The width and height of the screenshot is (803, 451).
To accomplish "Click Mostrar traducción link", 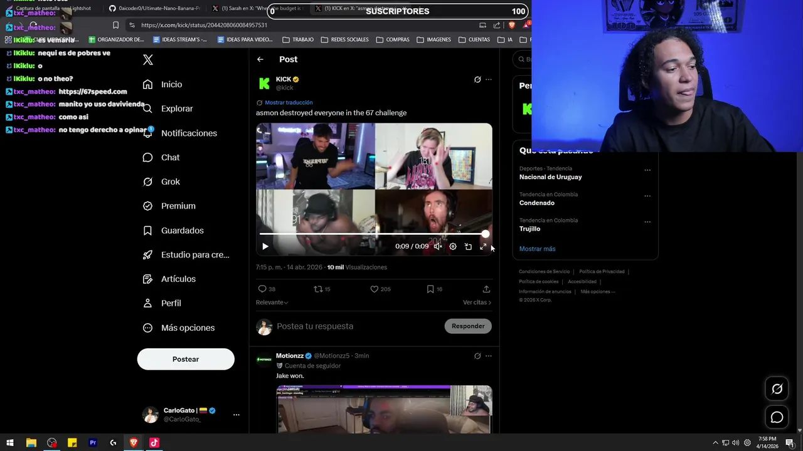I will (x=289, y=103).
